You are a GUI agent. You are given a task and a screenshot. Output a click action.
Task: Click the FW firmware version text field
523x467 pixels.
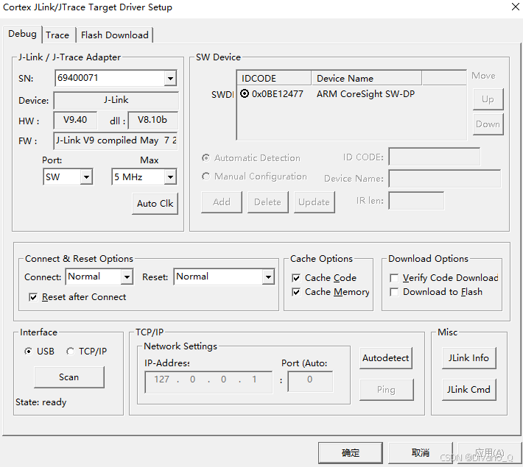tap(116, 140)
